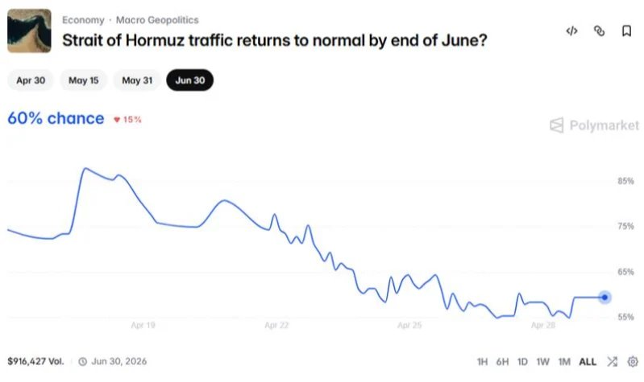Select the Apr 30 date option
The width and height of the screenshot is (644, 382).
coord(31,80)
